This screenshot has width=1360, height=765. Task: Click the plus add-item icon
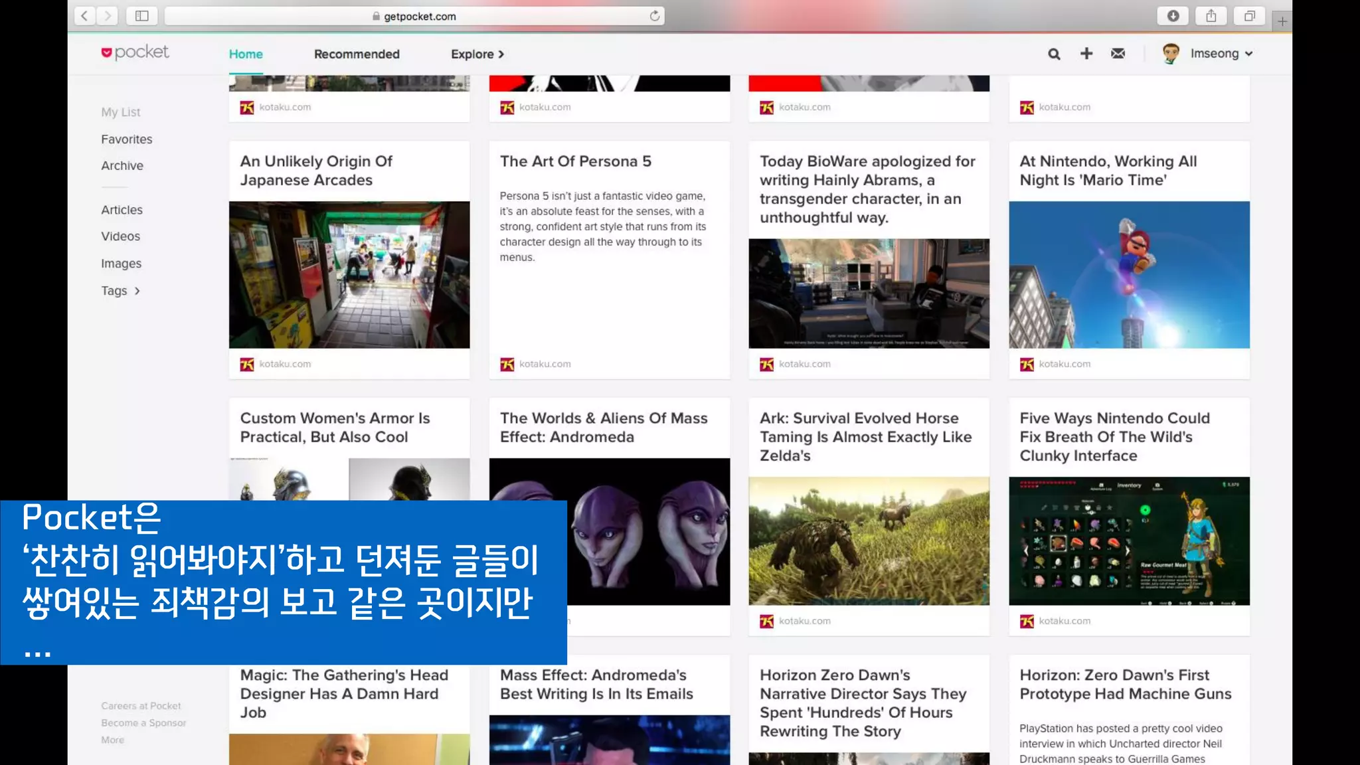pyautogui.click(x=1086, y=53)
